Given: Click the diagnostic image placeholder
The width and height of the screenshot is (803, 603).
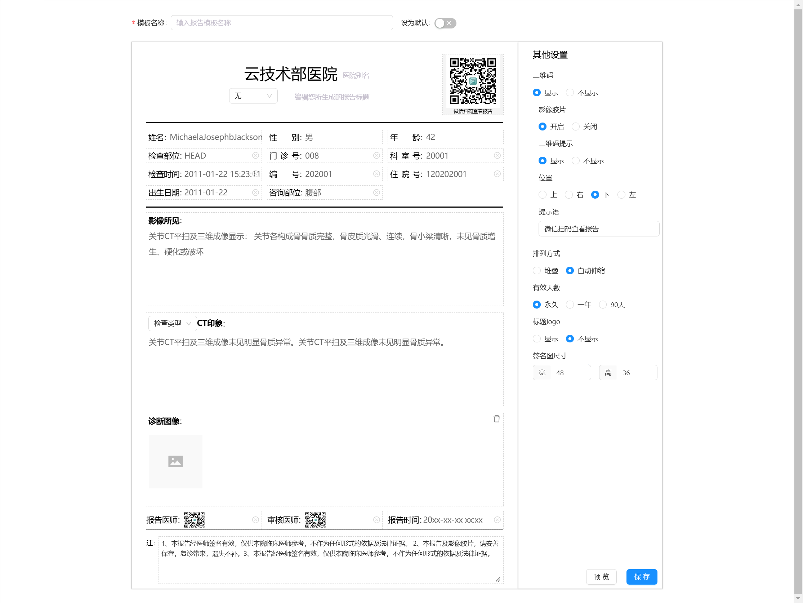Looking at the screenshot, I should point(175,461).
